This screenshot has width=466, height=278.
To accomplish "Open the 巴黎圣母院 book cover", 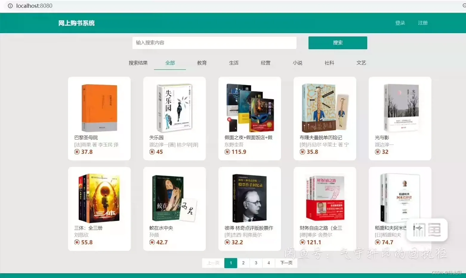I will point(99,108).
